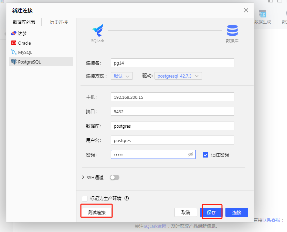Screen dimensions: 287x232
Task: Show password with the eye icon
Action: pyautogui.click(x=191, y=154)
